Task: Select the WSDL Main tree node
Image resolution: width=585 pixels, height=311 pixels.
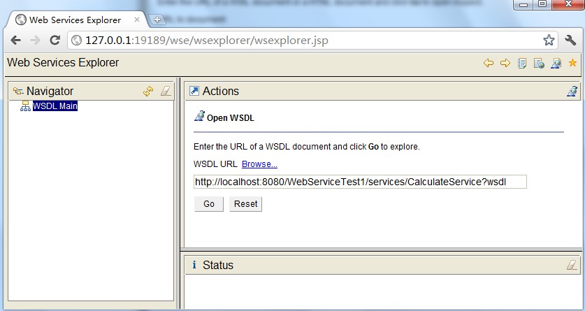Action: (x=55, y=106)
